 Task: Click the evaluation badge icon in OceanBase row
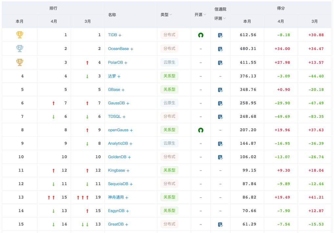[220, 49]
